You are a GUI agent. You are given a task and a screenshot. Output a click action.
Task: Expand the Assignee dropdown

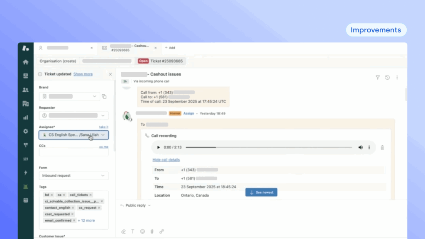pos(103,135)
